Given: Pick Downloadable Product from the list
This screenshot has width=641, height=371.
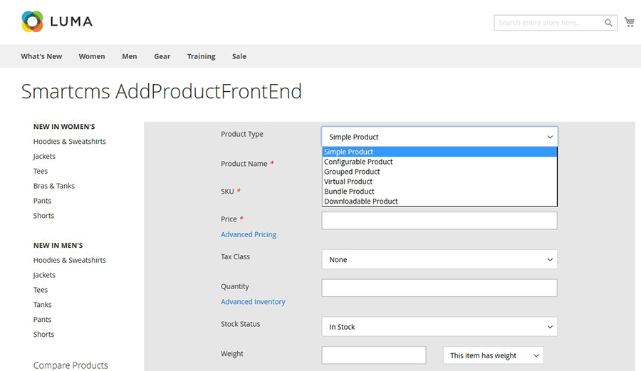Looking at the screenshot, I should pyautogui.click(x=361, y=202).
